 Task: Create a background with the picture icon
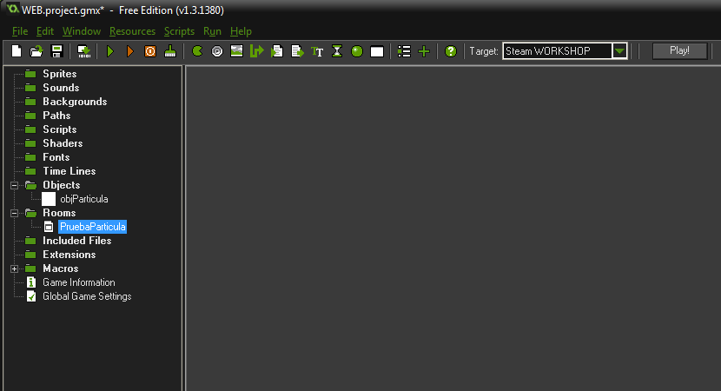click(237, 51)
